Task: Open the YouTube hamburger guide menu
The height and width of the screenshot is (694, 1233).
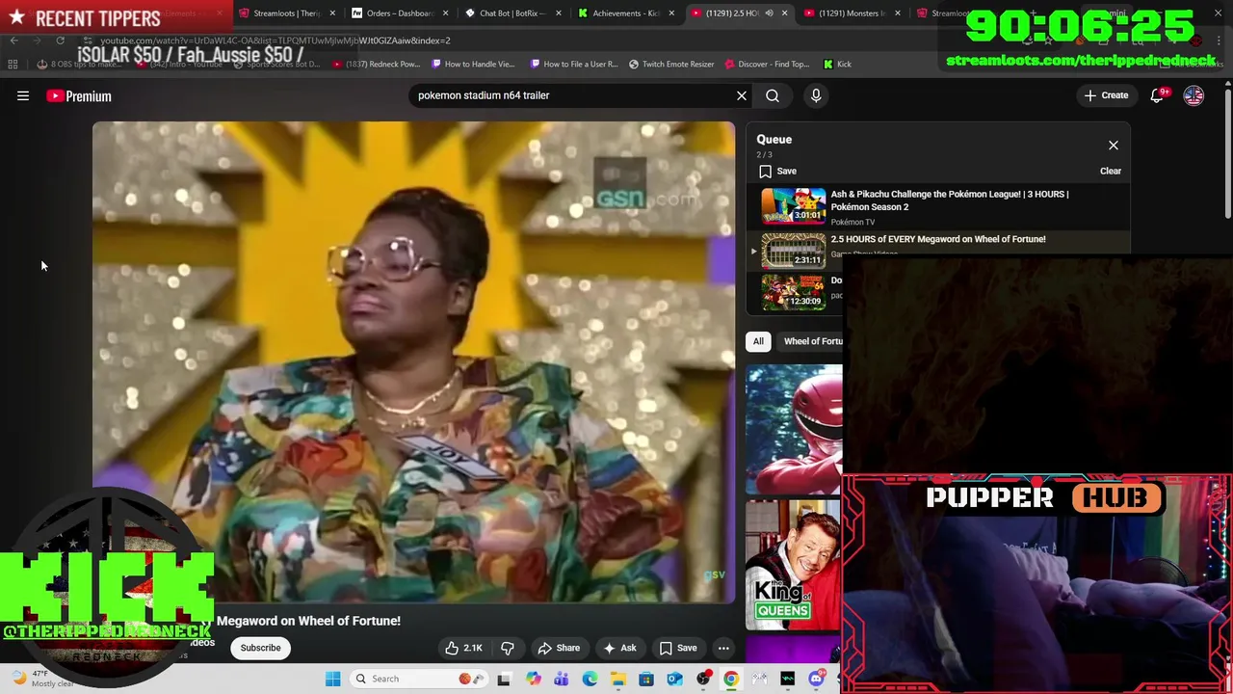Action: click(x=23, y=96)
